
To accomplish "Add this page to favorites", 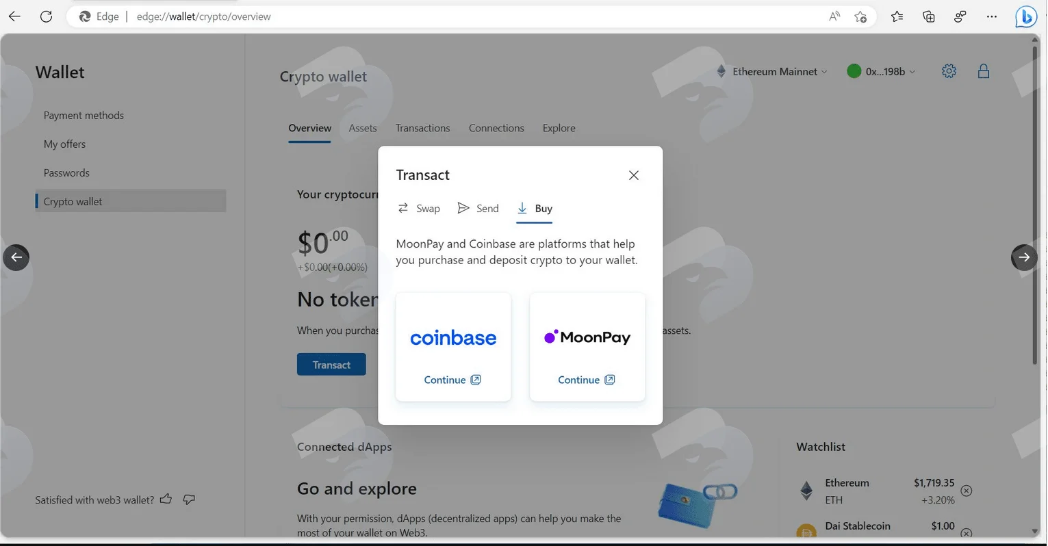I will (x=861, y=16).
